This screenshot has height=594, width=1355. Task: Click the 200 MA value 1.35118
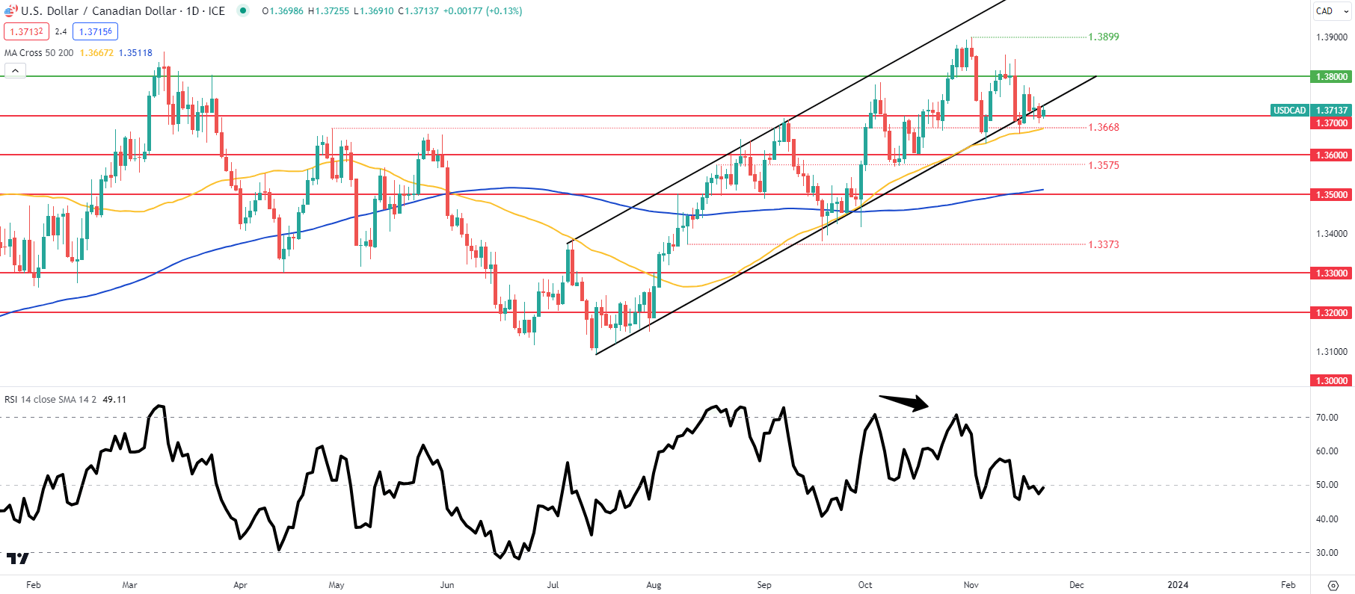pos(135,53)
